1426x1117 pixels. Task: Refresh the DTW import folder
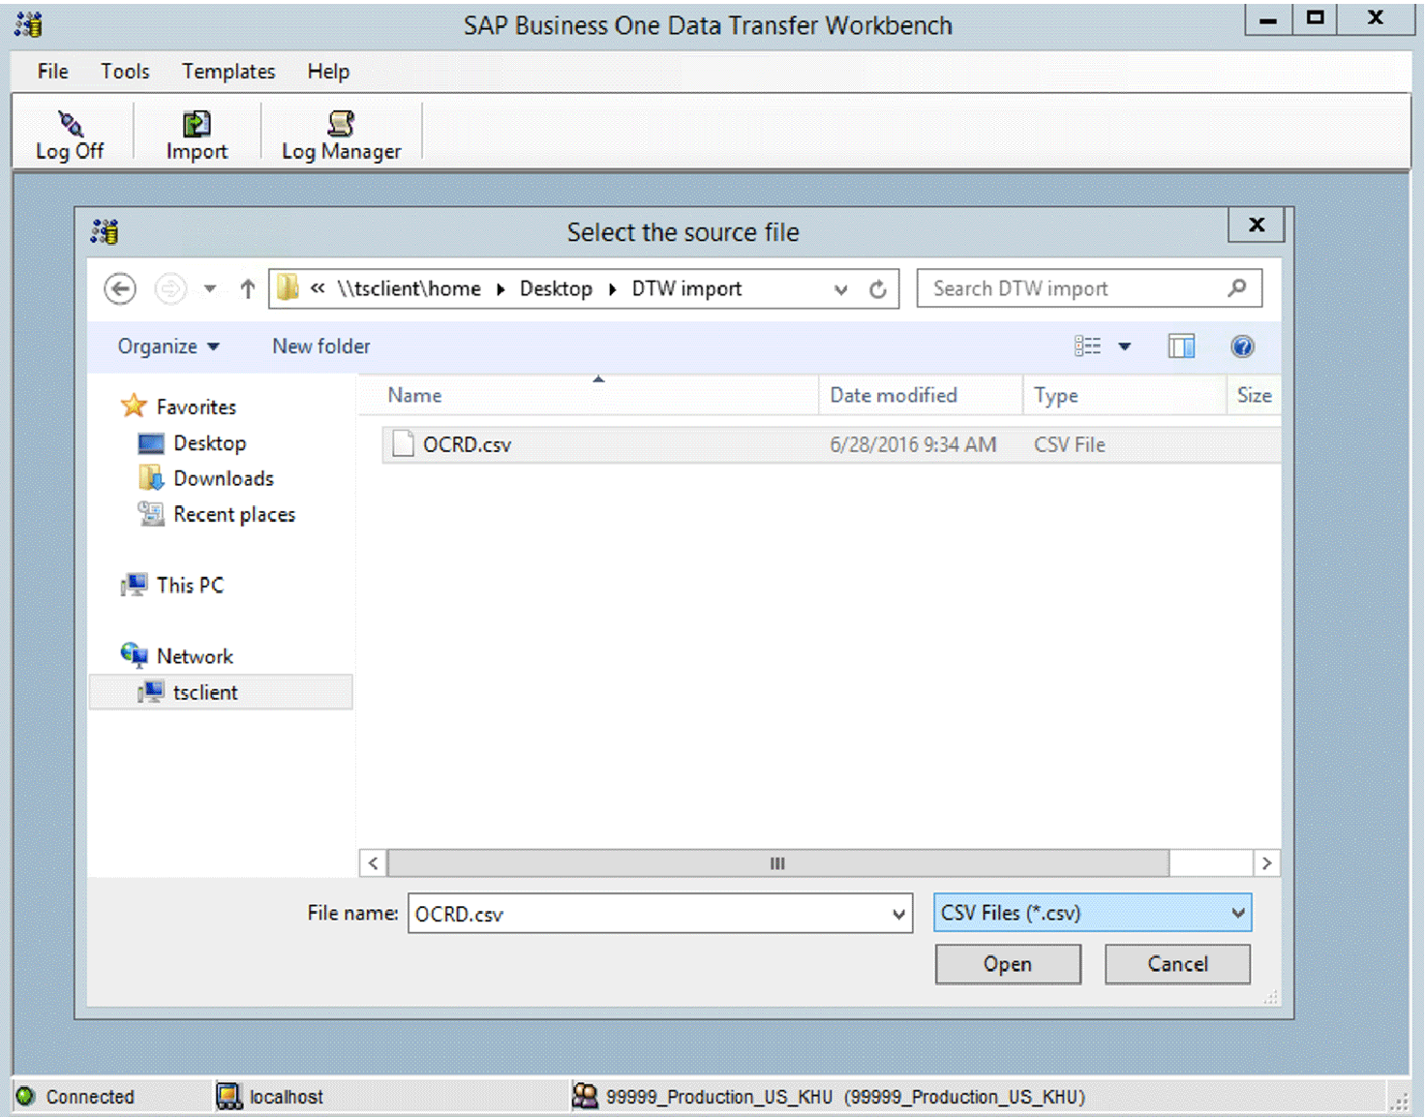pyautogui.click(x=878, y=288)
